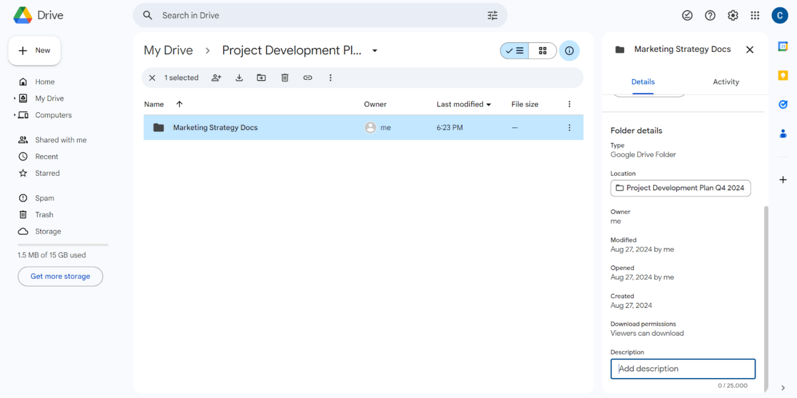Open the Storage section
The width and height of the screenshot is (797, 398).
click(48, 231)
